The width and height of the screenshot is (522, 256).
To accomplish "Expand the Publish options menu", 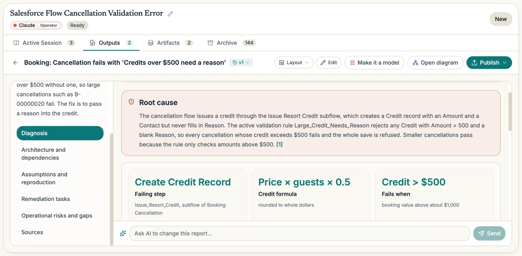I will [504, 63].
